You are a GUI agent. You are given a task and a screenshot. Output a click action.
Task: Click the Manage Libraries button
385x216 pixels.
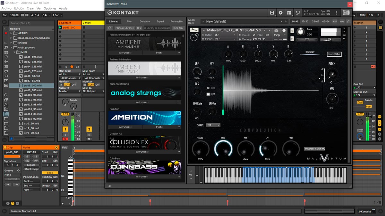click(124, 28)
